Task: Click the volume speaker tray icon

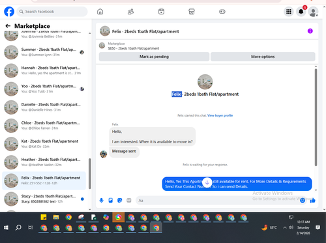Action: (x=291, y=227)
